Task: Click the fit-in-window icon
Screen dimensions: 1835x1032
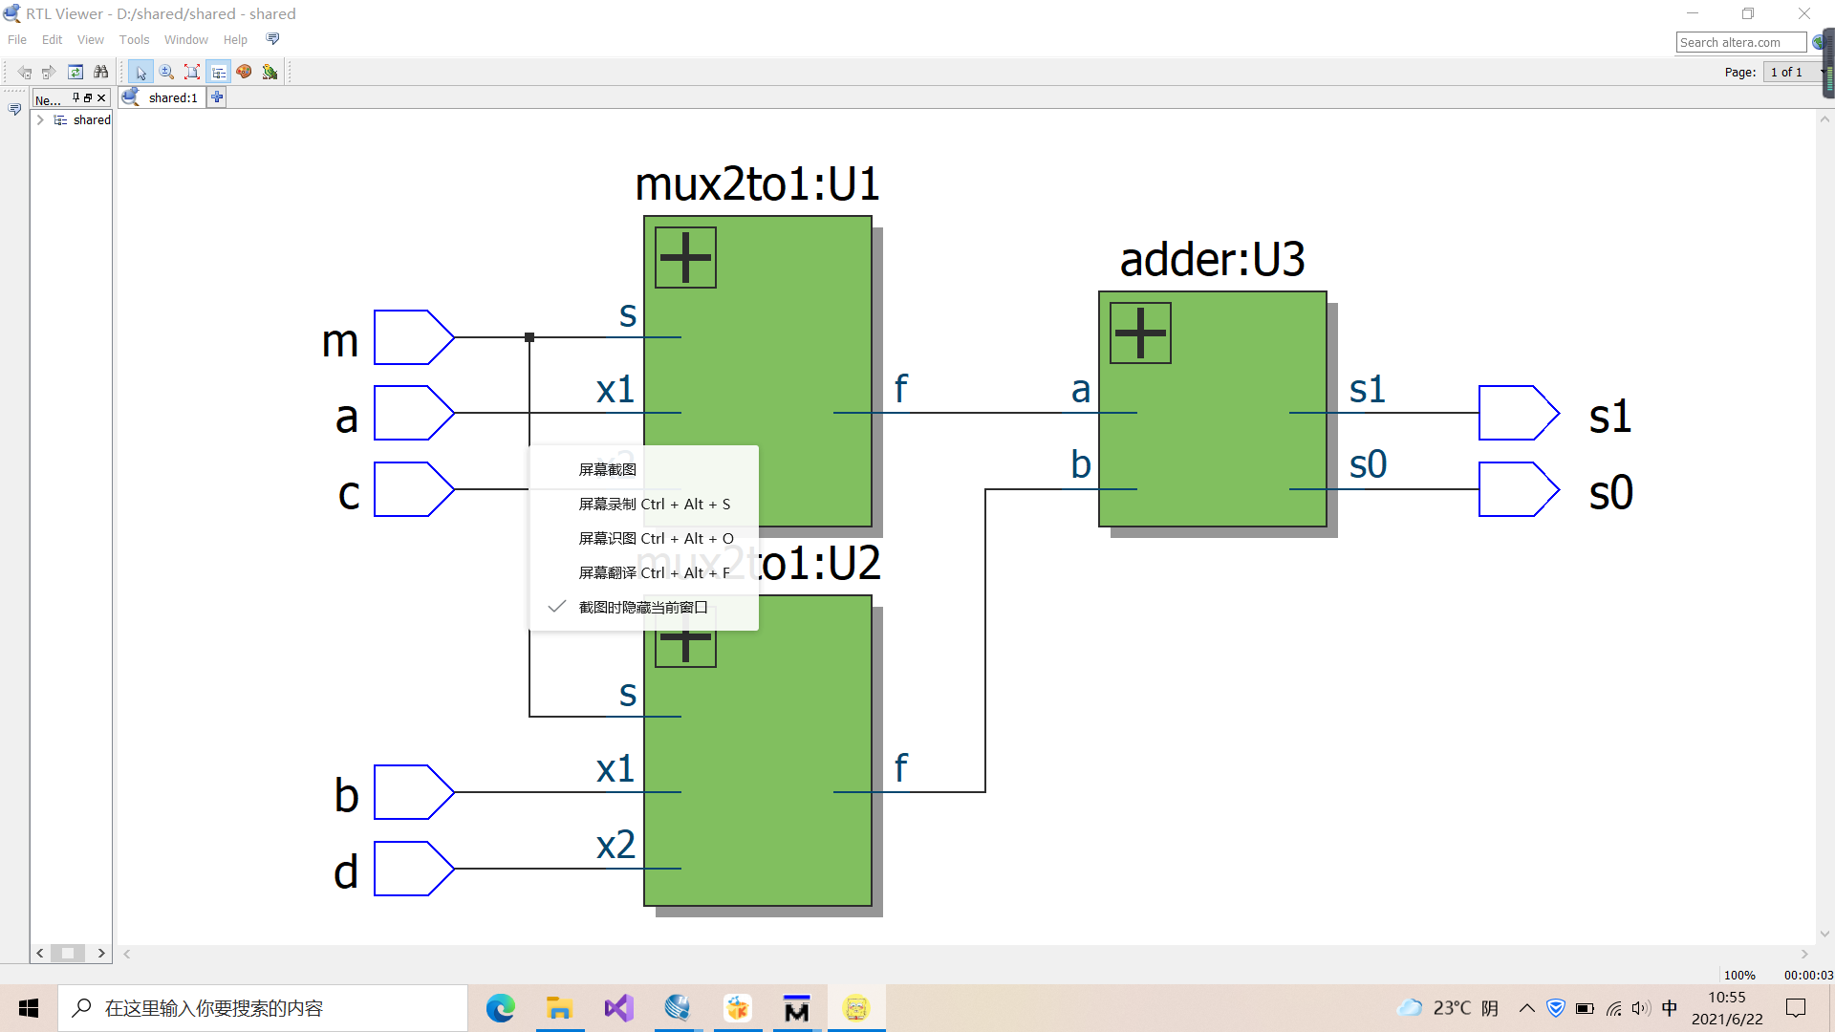Action: click(192, 72)
